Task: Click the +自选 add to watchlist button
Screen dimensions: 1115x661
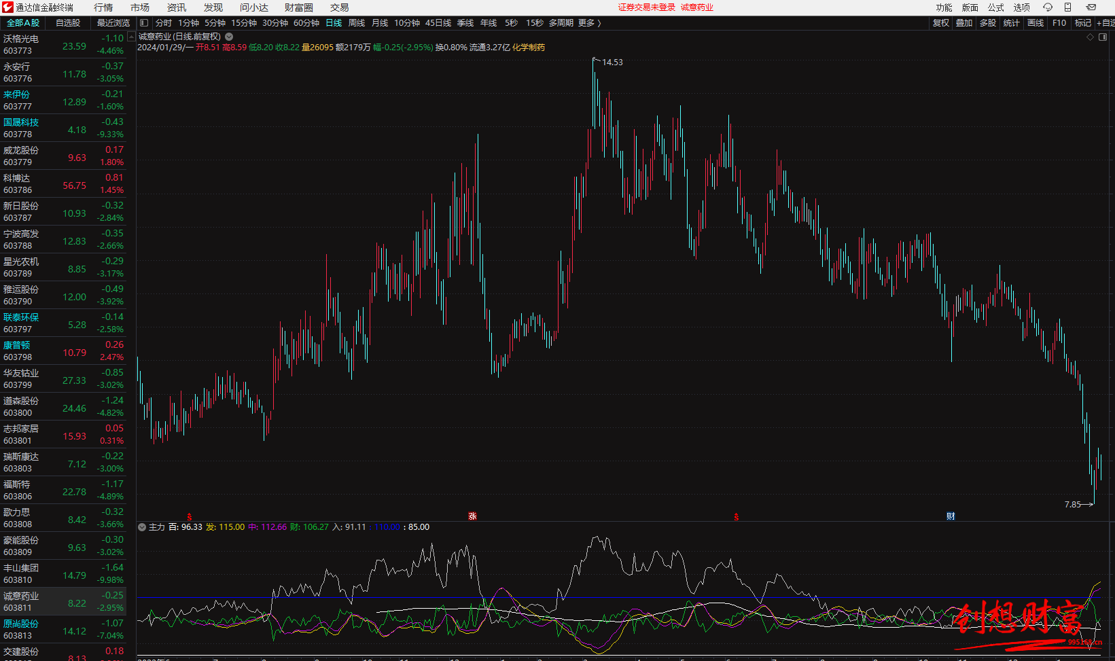Action: 1105,23
